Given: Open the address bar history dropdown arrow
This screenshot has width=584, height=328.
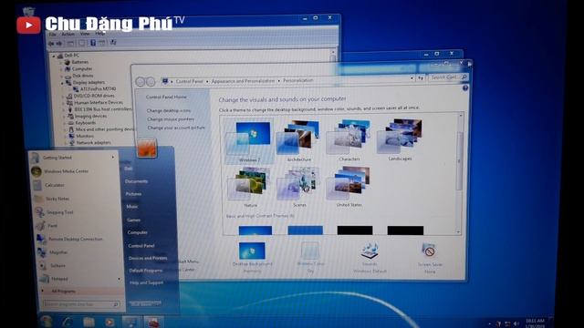Looking at the screenshot, I should click(412, 78).
